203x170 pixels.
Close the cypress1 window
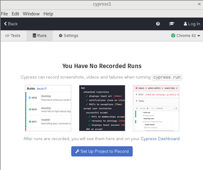coord(199,4)
